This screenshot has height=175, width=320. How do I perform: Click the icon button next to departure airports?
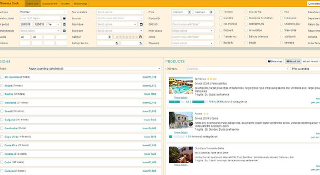64,31
